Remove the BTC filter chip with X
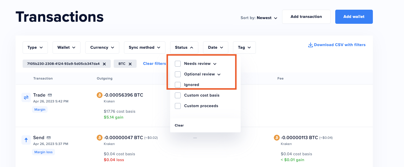This screenshot has width=404, height=167. [130, 64]
